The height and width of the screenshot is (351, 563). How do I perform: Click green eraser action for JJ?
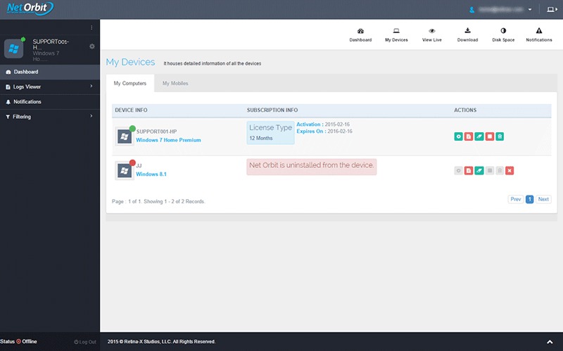pos(479,170)
